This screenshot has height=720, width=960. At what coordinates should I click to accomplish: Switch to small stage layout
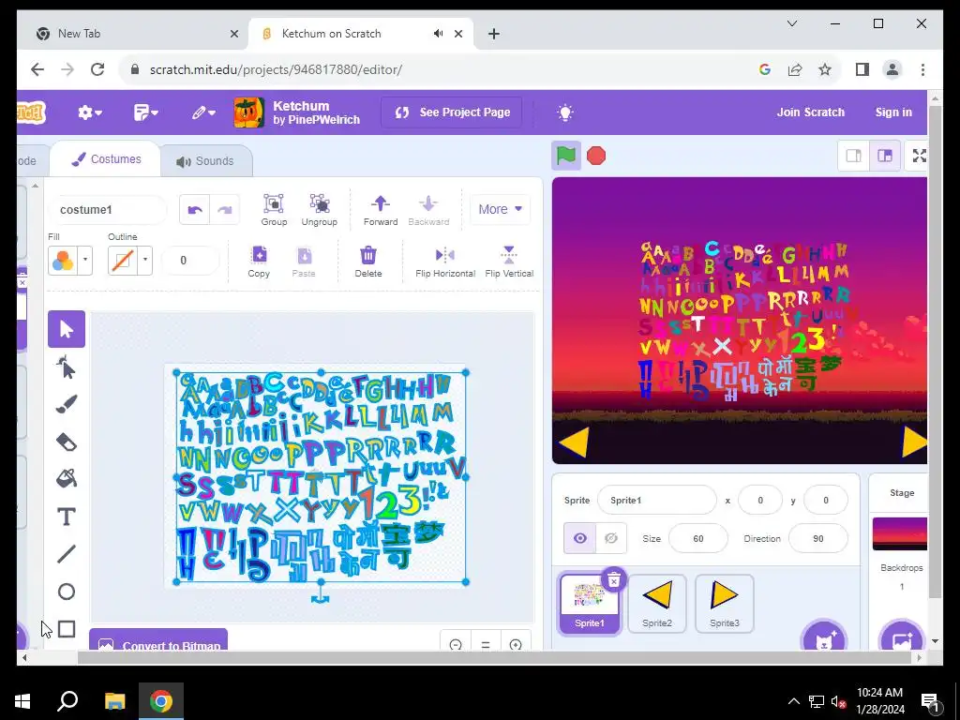click(853, 156)
